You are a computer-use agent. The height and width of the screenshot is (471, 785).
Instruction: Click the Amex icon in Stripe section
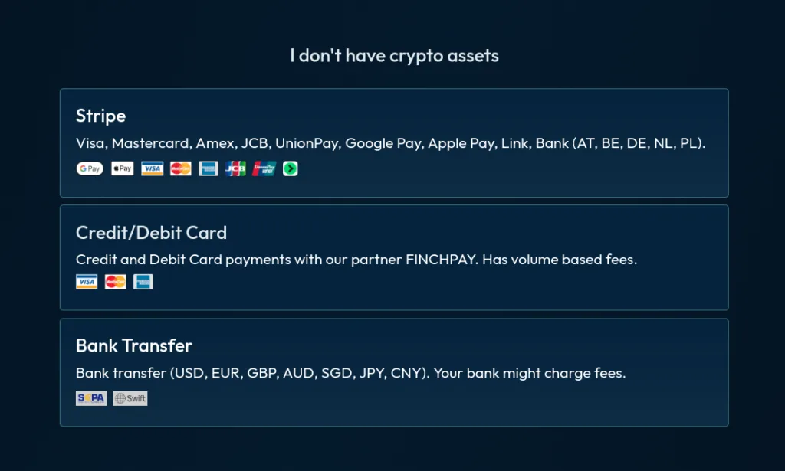tap(209, 168)
